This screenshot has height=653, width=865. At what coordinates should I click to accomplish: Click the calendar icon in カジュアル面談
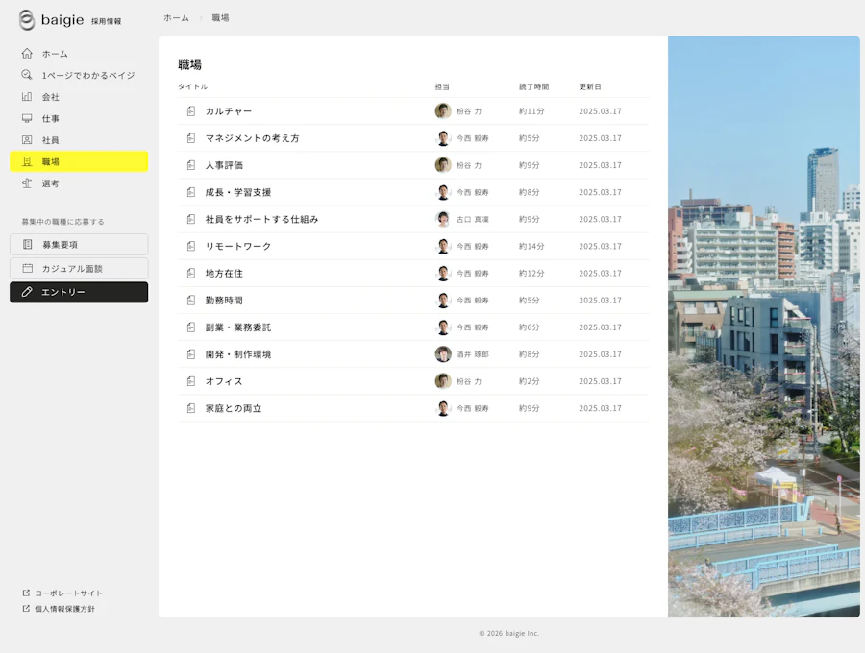click(x=28, y=268)
